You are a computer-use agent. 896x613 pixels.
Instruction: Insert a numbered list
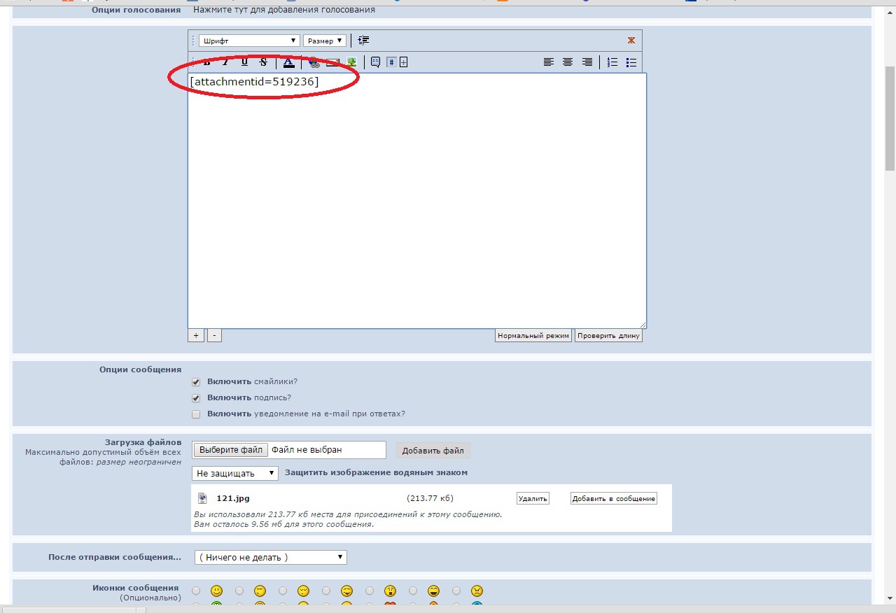pyautogui.click(x=612, y=62)
